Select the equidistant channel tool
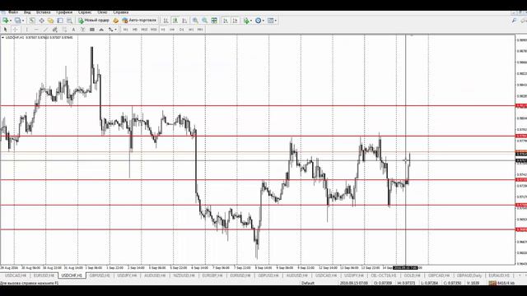 [55, 30]
